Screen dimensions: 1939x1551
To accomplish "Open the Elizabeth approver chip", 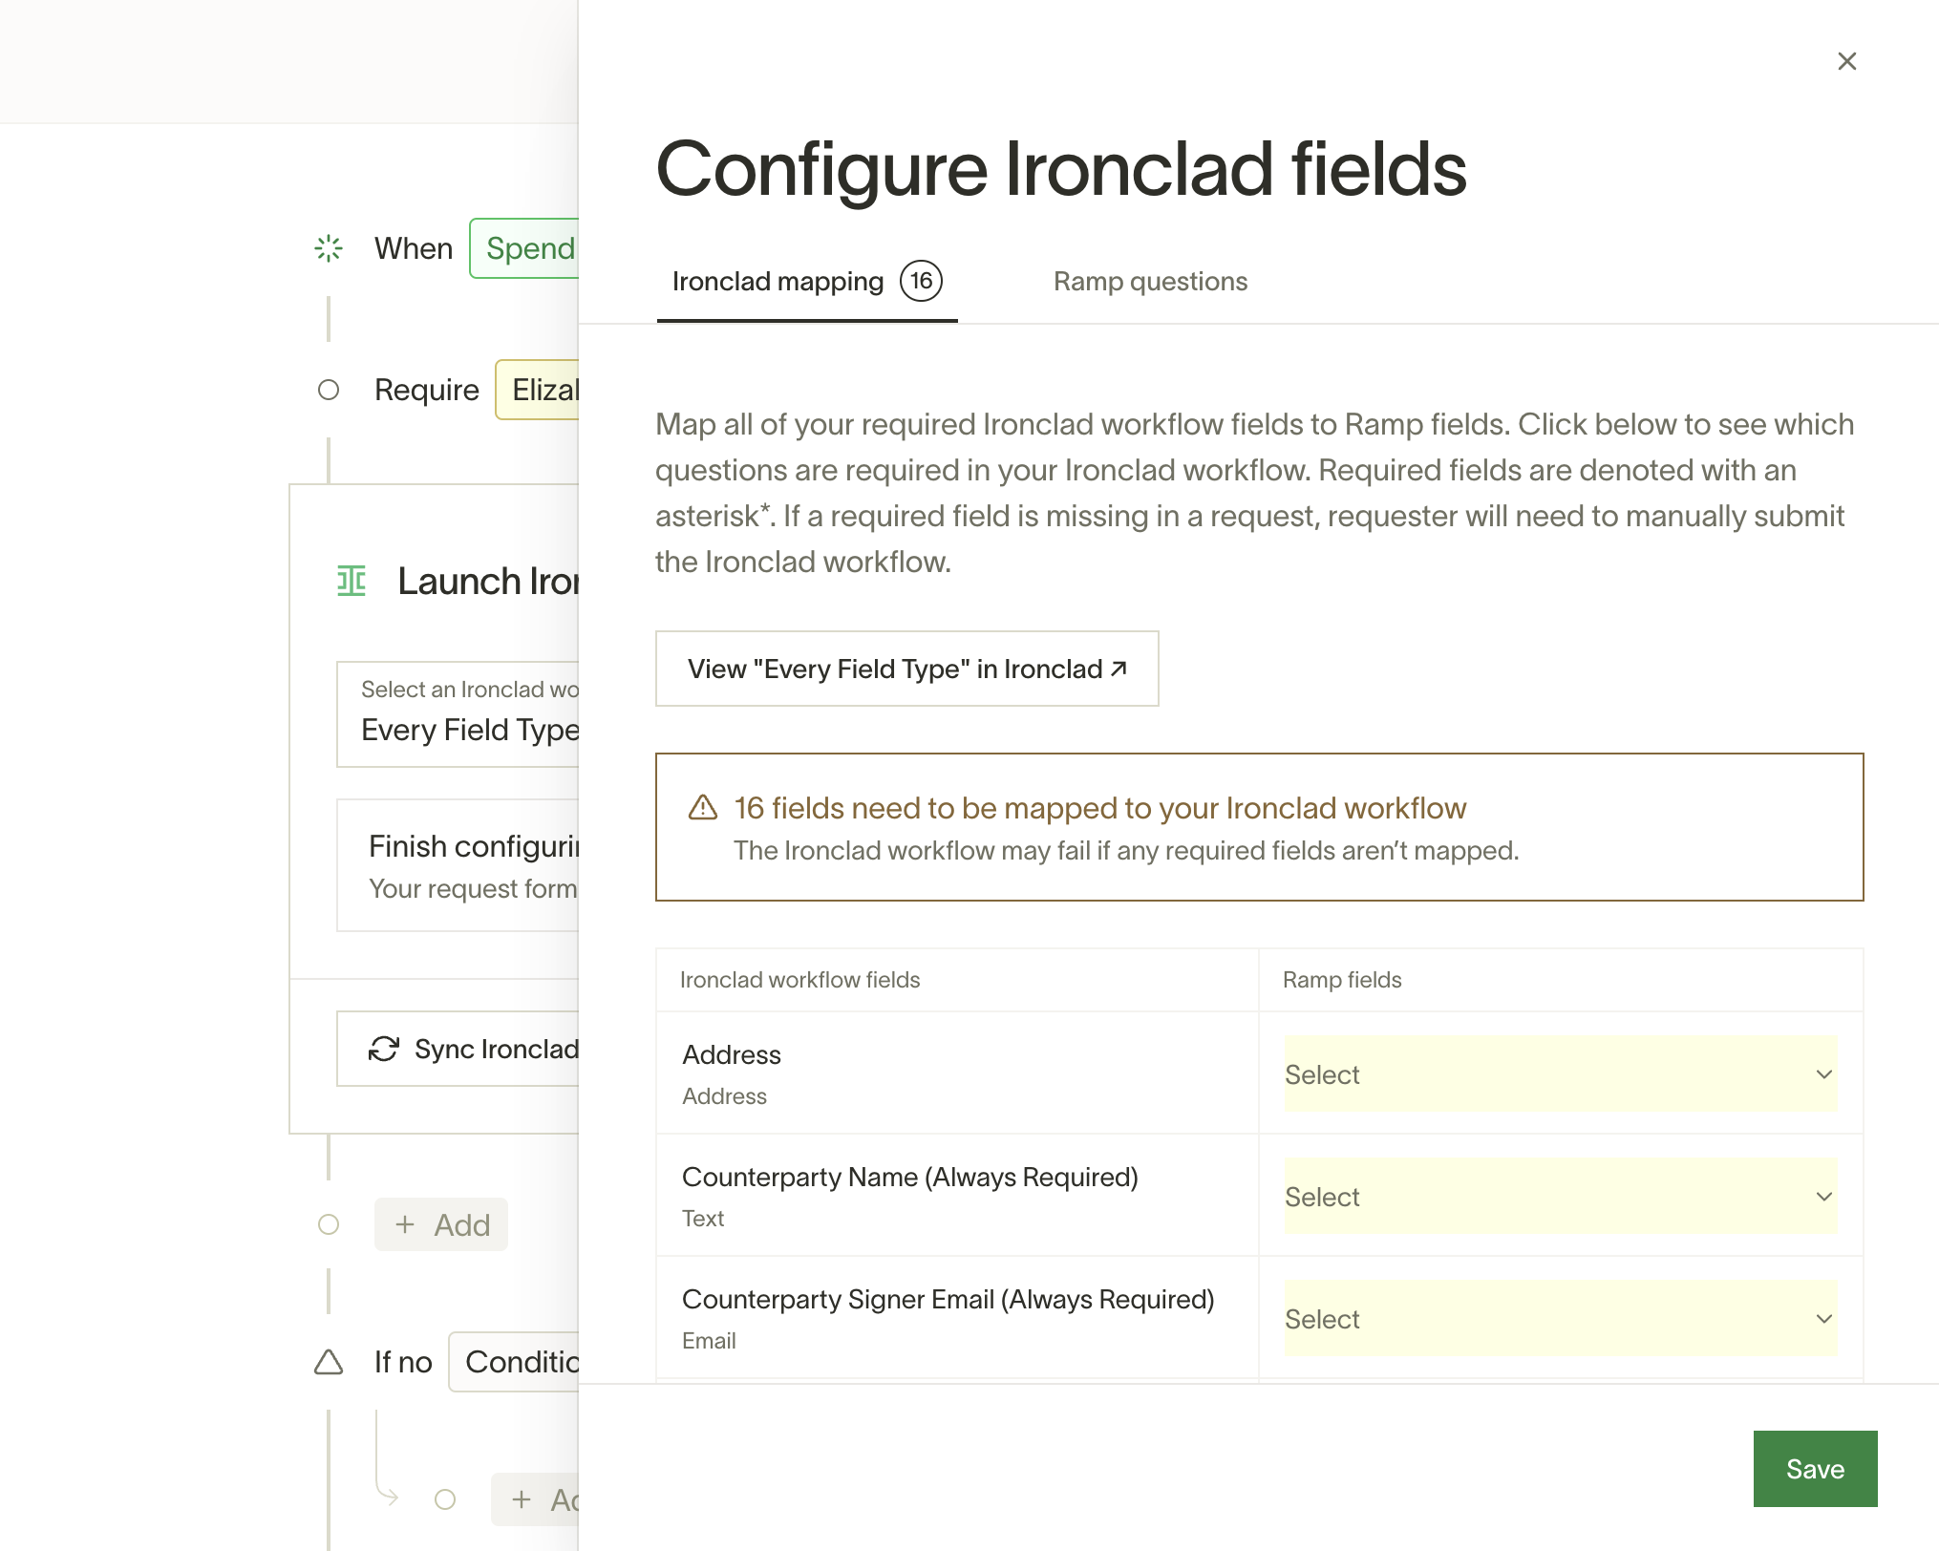I will [538, 390].
